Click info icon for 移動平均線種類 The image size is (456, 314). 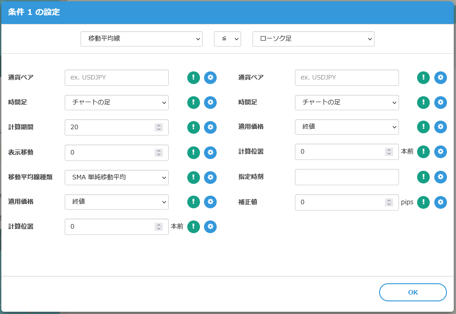tap(194, 177)
